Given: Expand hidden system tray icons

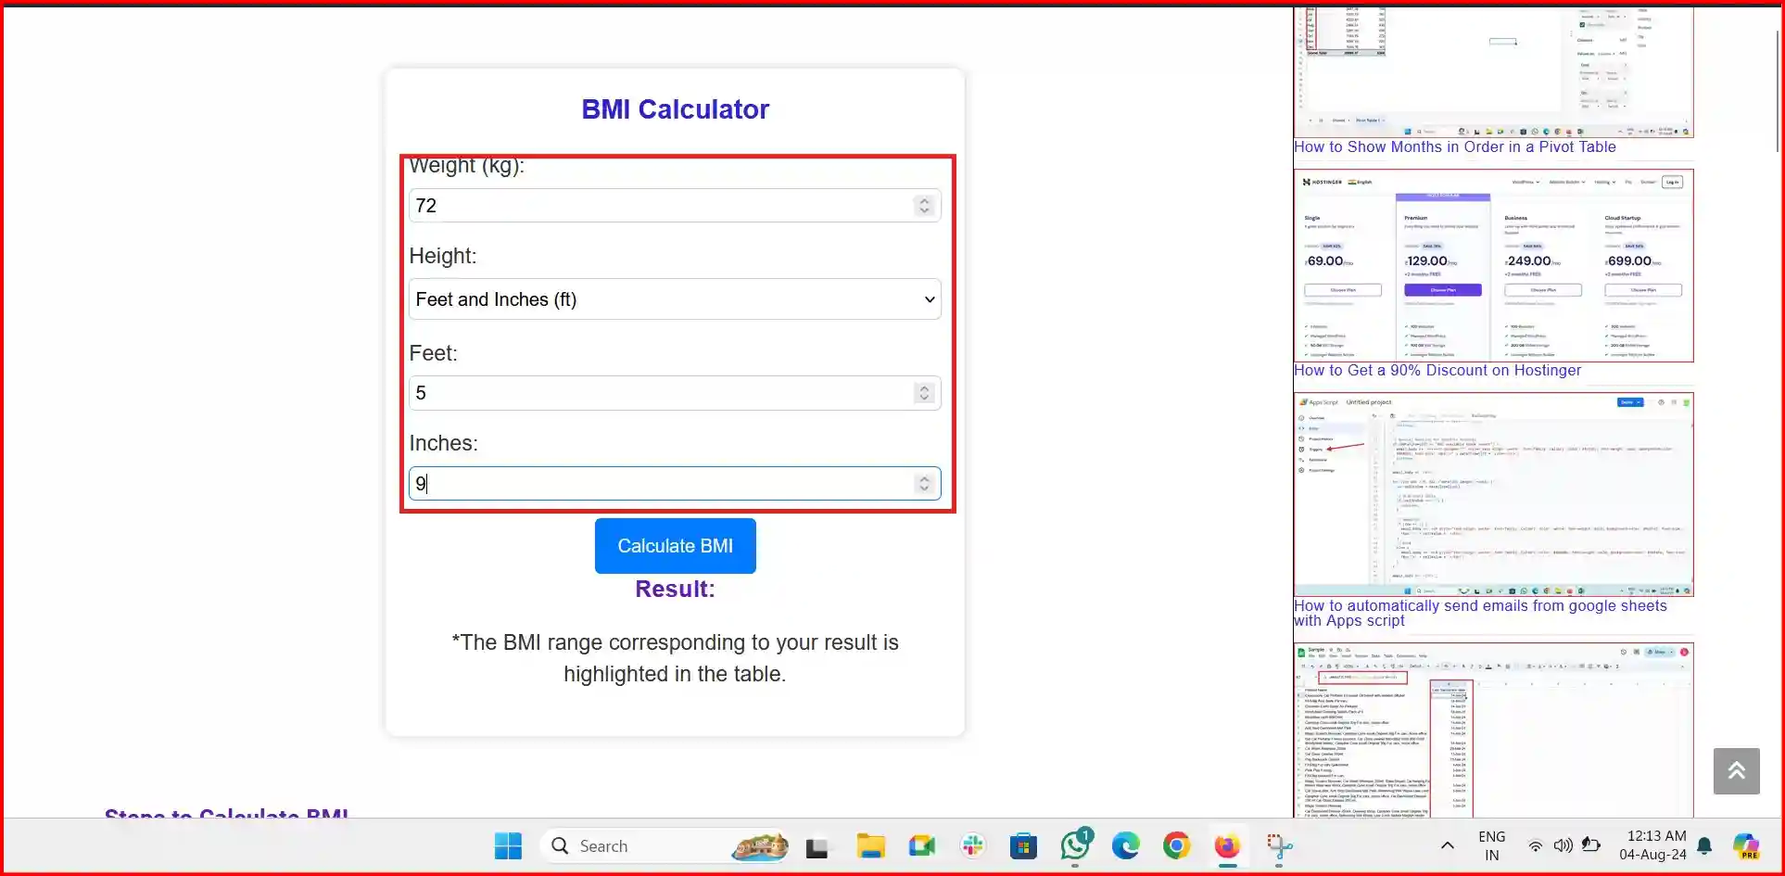Looking at the screenshot, I should pyautogui.click(x=1446, y=846).
